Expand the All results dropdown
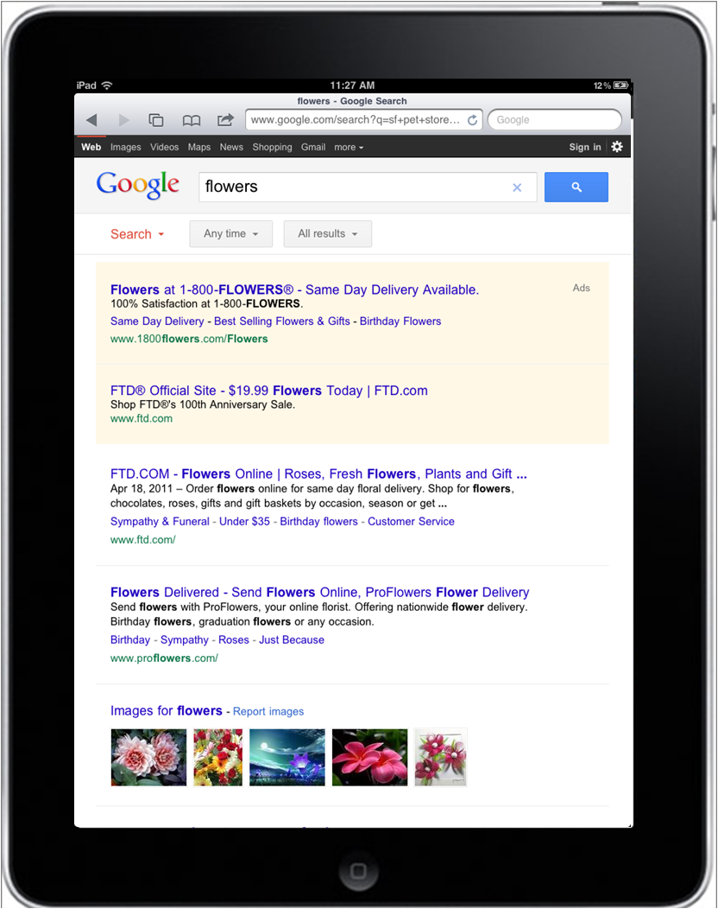This screenshot has width=718, height=909. coord(328,233)
